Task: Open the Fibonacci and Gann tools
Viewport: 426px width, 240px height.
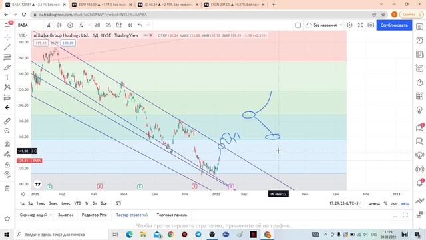Action: (x=7, y=57)
